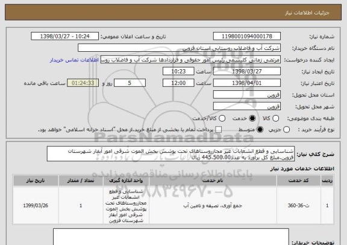The image size is (347, 245).
Task: Choose the جزیی purchase type radio
Action: click(286, 129)
